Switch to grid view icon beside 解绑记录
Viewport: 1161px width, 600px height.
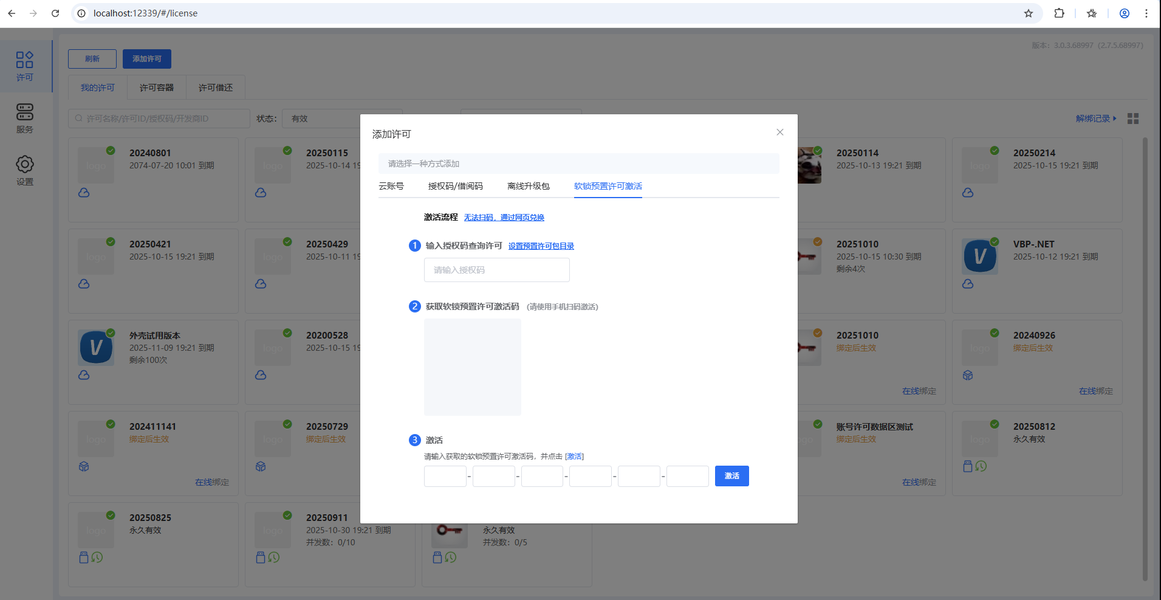[1133, 119]
